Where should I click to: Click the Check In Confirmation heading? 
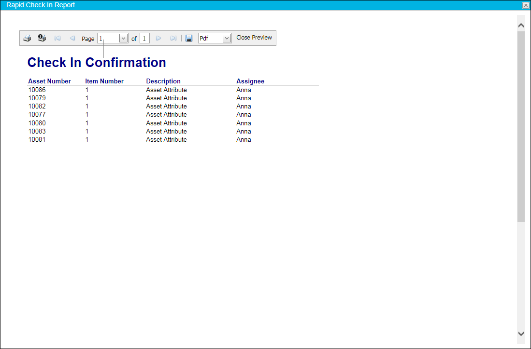[x=97, y=63]
